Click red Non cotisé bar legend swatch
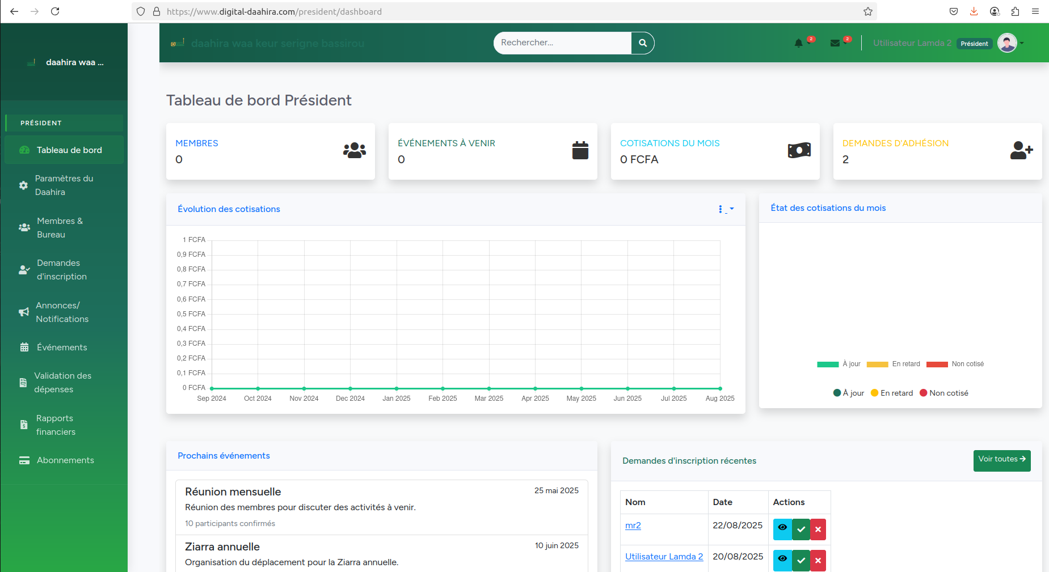1049x572 pixels. point(937,365)
